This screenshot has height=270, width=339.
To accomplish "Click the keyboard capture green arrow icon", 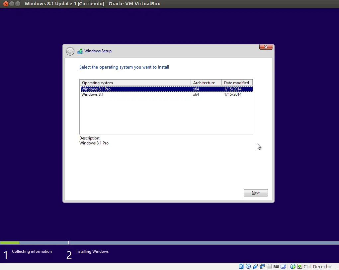I will (299, 266).
